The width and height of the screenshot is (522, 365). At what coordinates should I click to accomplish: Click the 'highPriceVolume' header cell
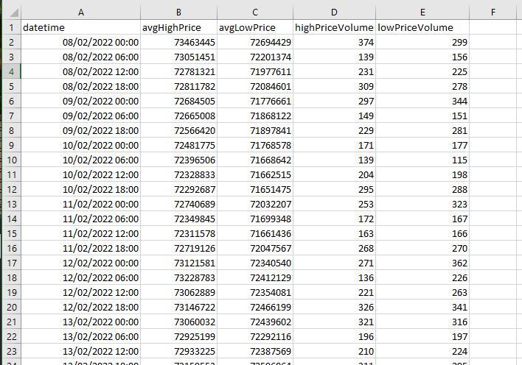pyautogui.click(x=334, y=27)
